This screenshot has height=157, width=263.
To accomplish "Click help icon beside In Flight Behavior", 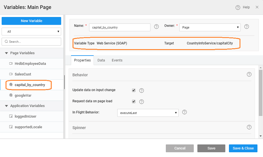I will [x=184, y=112].
